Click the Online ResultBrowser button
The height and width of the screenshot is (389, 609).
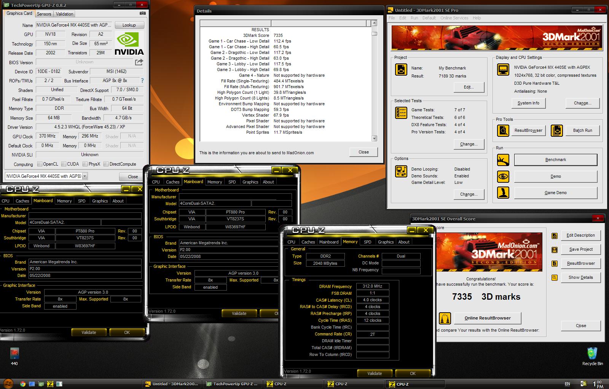488,318
